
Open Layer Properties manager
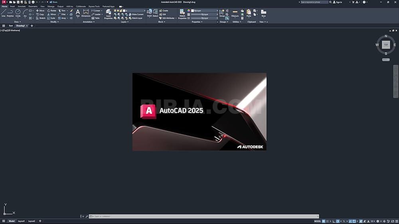click(x=108, y=14)
